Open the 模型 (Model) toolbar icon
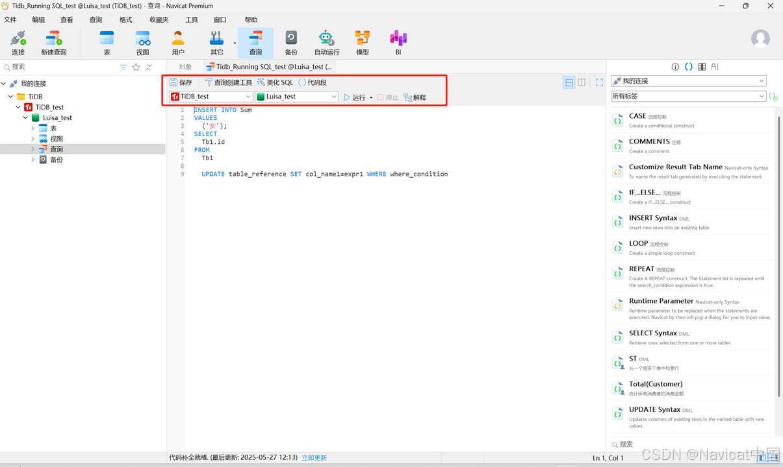The image size is (783, 467). (363, 43)
